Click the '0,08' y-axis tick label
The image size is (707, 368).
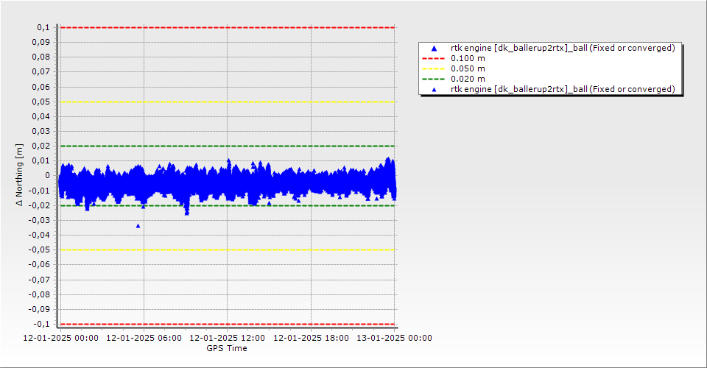point(41,57)
